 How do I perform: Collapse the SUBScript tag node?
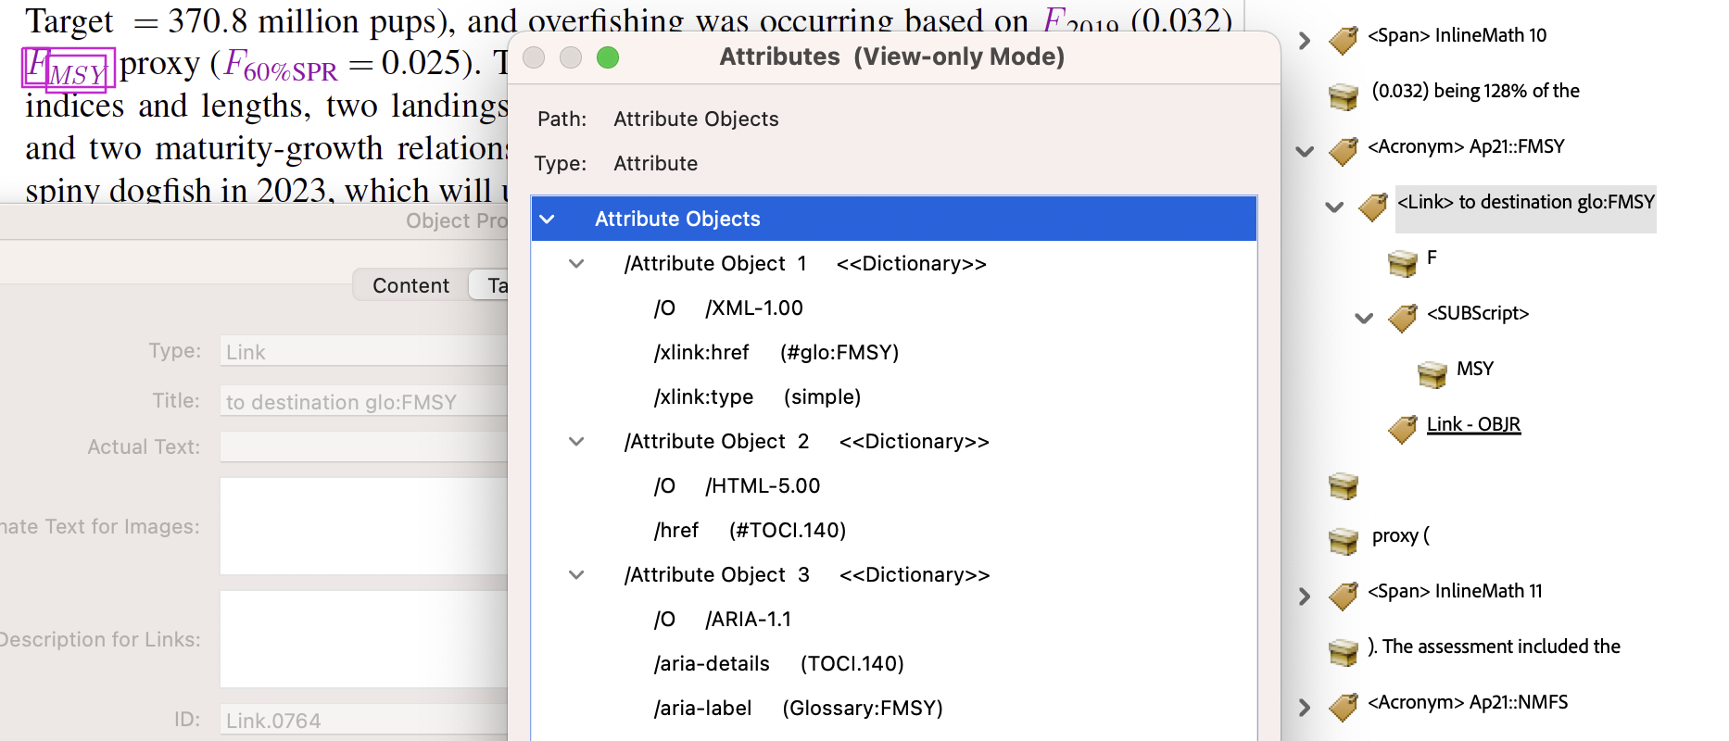[x=1364, y=318]
